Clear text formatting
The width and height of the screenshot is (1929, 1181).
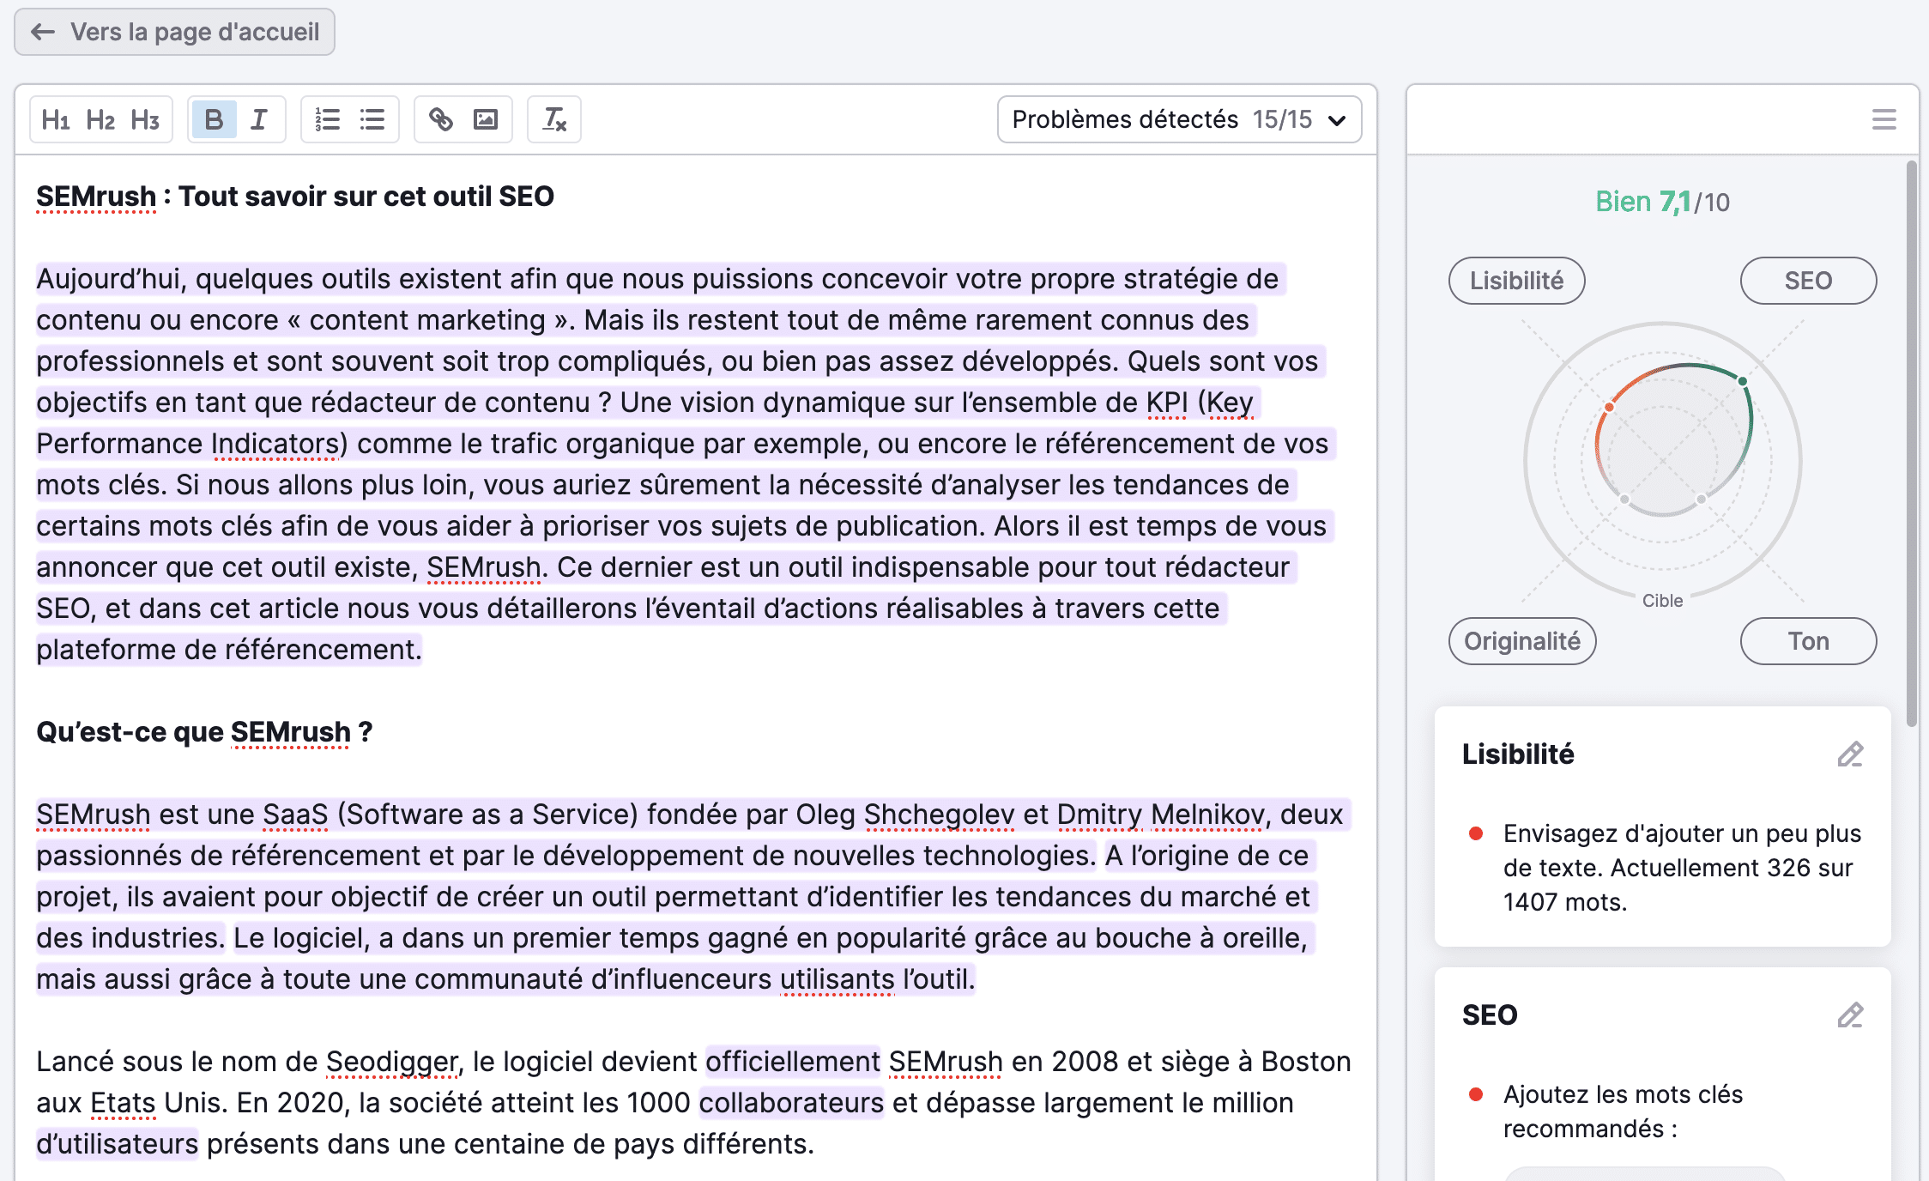[x=554, y=119]
